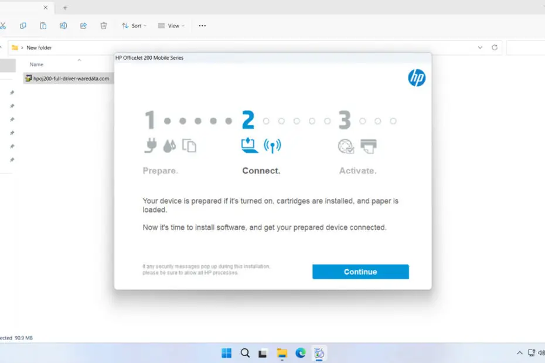Show hidden icons in system tray
Image resolution: width=545 pixels, height=363 pixels.
tap(519, 353)
